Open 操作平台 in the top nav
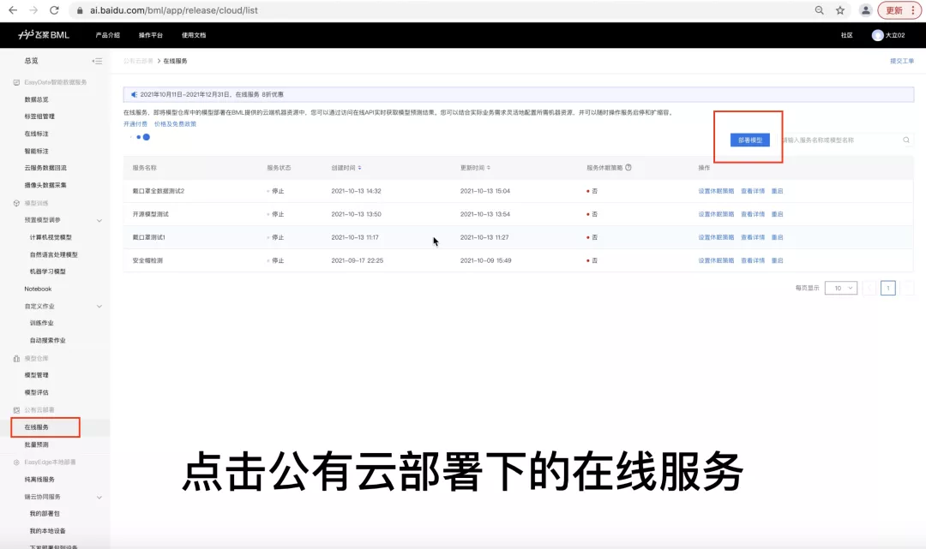The width and height of the screenshot is (926, 549). point(151,35)
